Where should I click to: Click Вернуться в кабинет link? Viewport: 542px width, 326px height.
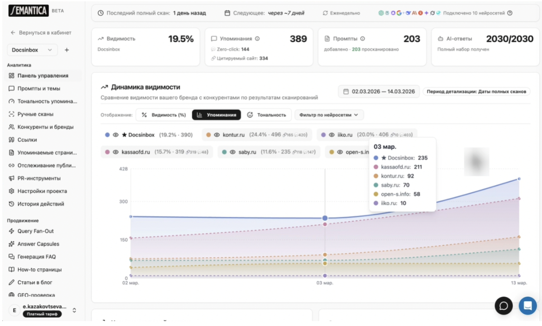pyautogui.click(x=41, y=33)
